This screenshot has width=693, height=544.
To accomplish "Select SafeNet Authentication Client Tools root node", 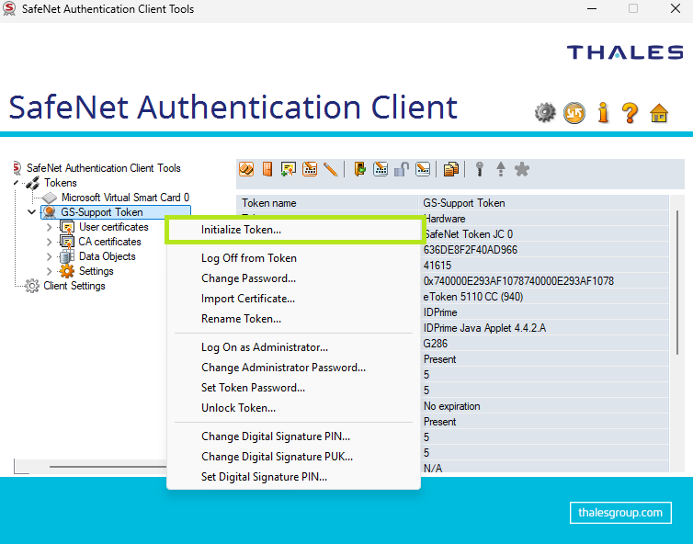I will click(x=104, y=168).
